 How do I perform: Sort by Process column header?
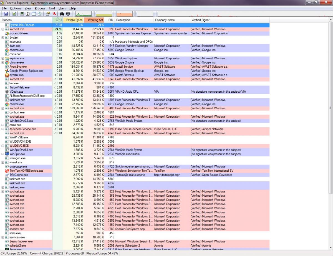click(26, 20)
